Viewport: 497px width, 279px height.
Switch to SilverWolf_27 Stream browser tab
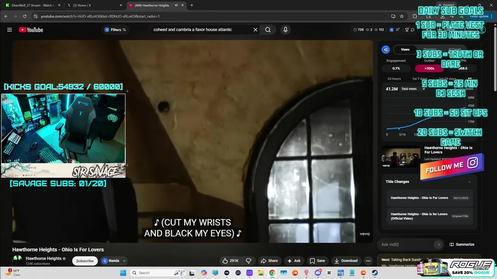coord(33,5)
